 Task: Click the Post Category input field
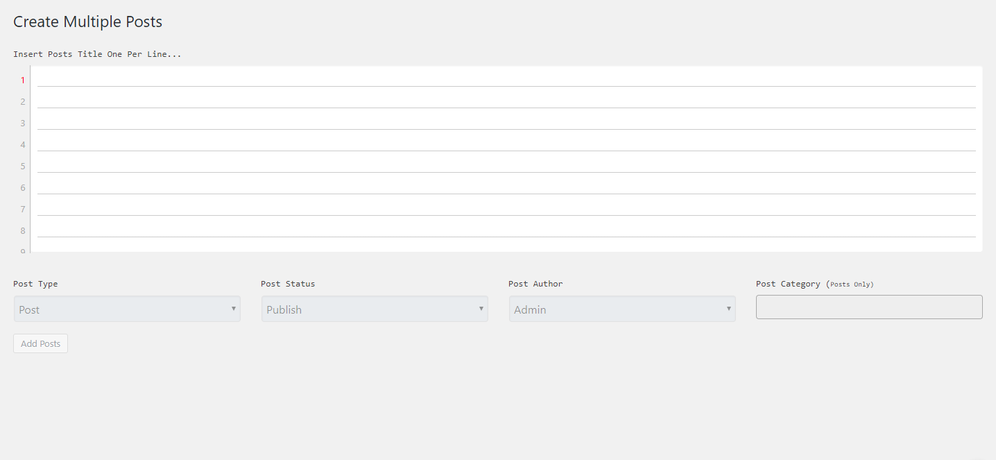click(869, 307)
